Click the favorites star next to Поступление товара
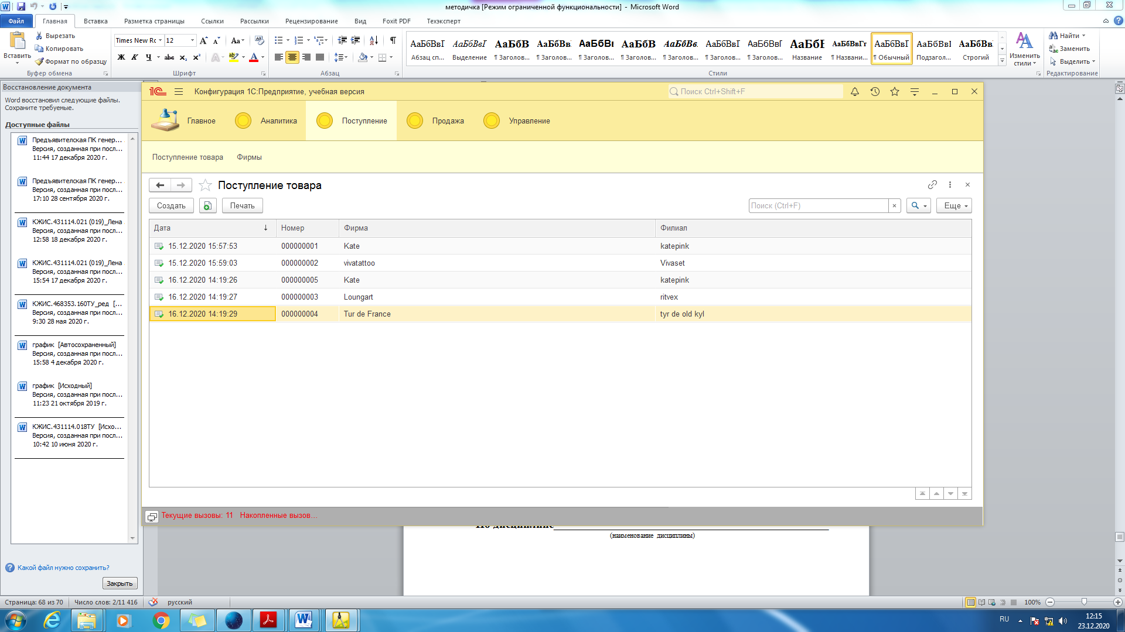This screenshot has height=632, width=1125. point(205,186)
